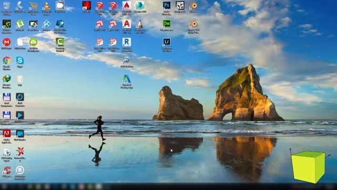The image size is (337, 190).
Task: Open Autodesk Revit R shortcut
Action: 126,42
